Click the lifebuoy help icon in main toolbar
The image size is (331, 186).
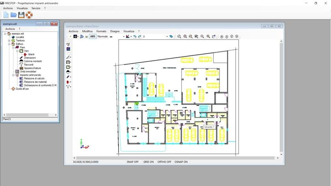coord(29,15)
